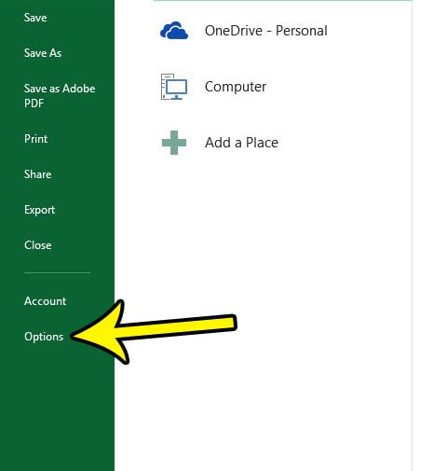Image resolution: width=447 pixels, height=471 pixels.
Task: Choose the Computer save location label
Action: pos(236,87)
